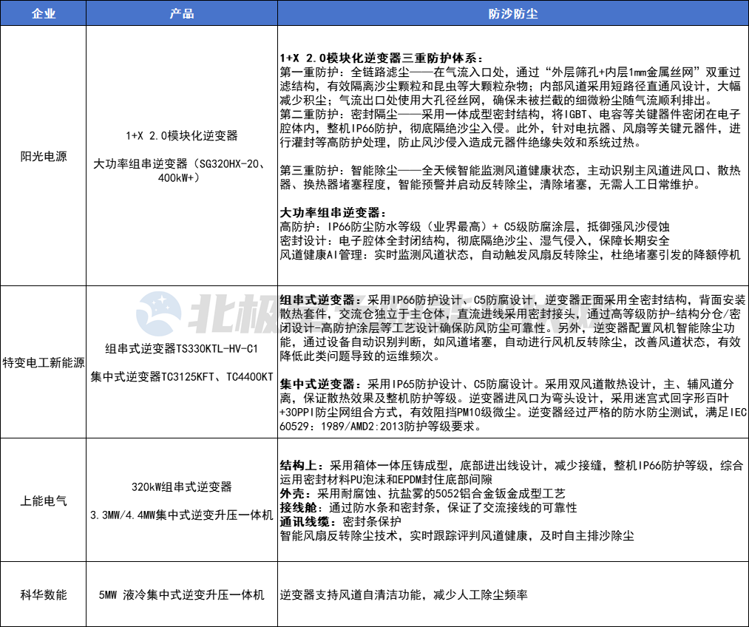This screenshot has width=749, height=627.
Task: Click the line starting 第二重防护：密封隔尘
Action: pos(510,114)
